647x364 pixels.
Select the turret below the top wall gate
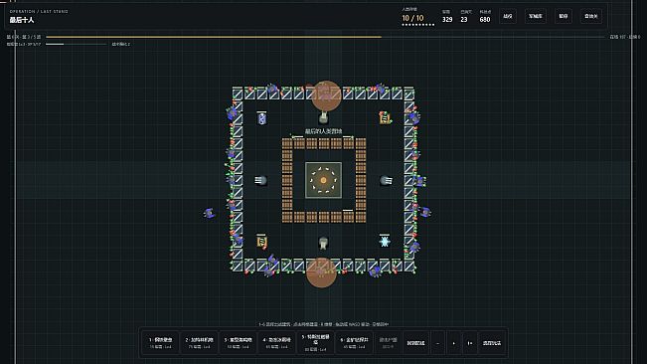pos(324,119)
